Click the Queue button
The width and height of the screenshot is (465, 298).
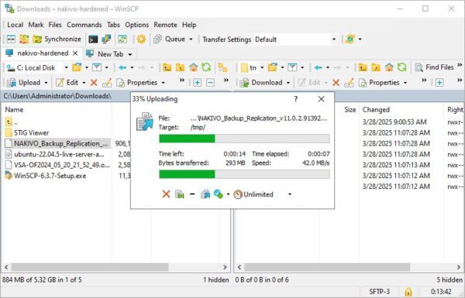pyautogui.click(x=169, y=39)
